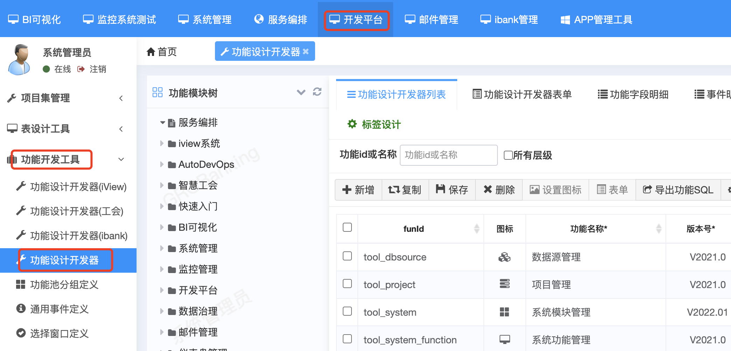Check the tool_project row checkbox
Screen dimensions: 731x351
coord(347,284)
